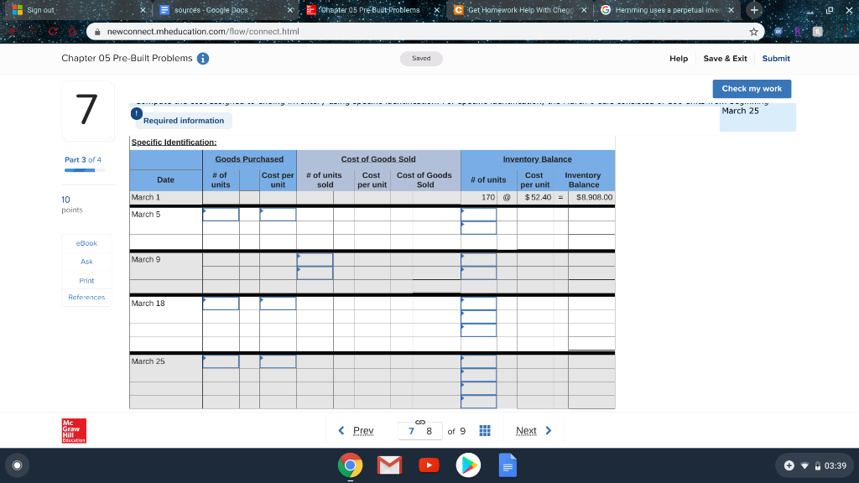Open Gmail from the shelf
This screenshot has width=859, height=483.
pyautogui.click(x=389, y=465)
